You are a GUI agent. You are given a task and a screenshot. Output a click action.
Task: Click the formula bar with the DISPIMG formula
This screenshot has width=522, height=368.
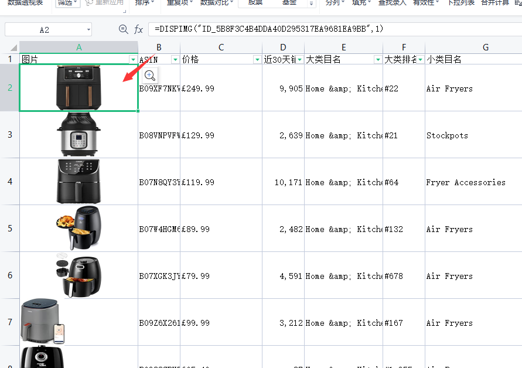[x=335, y=29]
